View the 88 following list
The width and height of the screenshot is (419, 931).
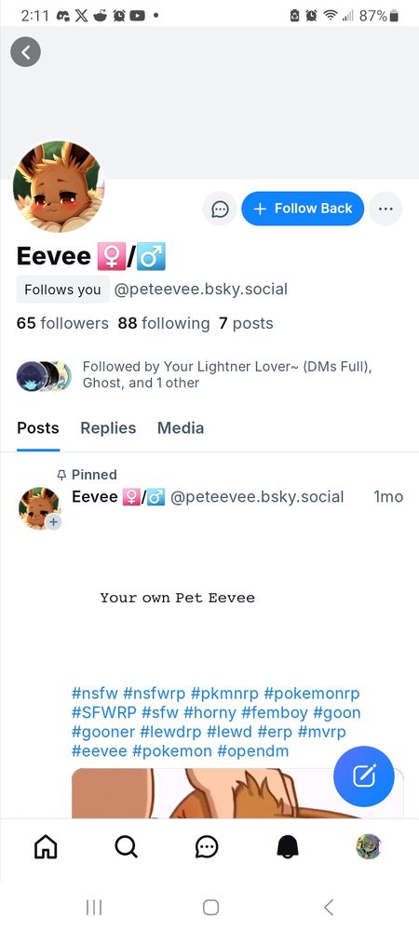[x=164, y=324]
